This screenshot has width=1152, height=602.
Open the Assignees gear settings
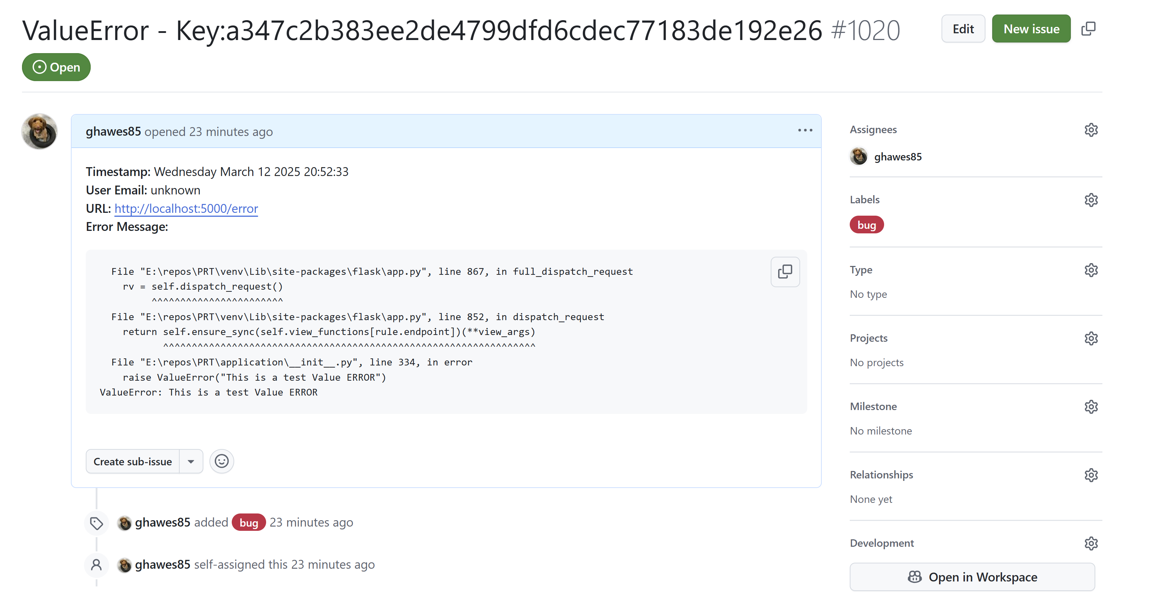click(1091, 130)
